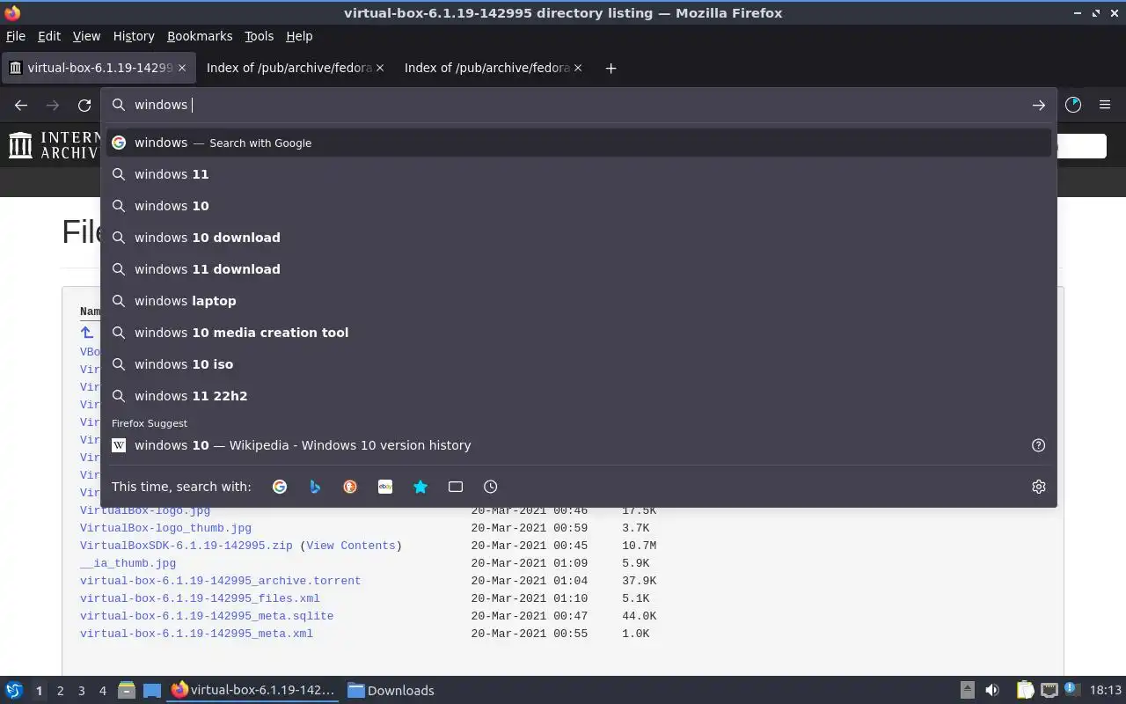1126x704 pixels.
Task: Click the Go arrow in the address bar
Action: tap(1039, 105)
